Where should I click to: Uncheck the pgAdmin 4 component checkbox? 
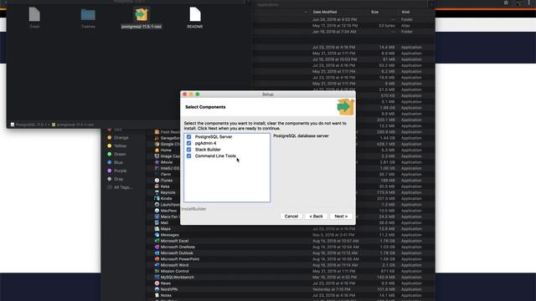tap(188, 143)
